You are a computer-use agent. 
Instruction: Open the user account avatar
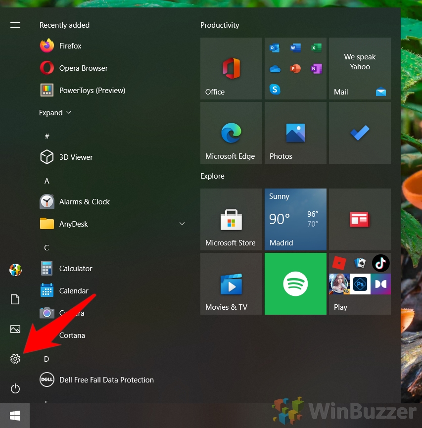[15, 270]
